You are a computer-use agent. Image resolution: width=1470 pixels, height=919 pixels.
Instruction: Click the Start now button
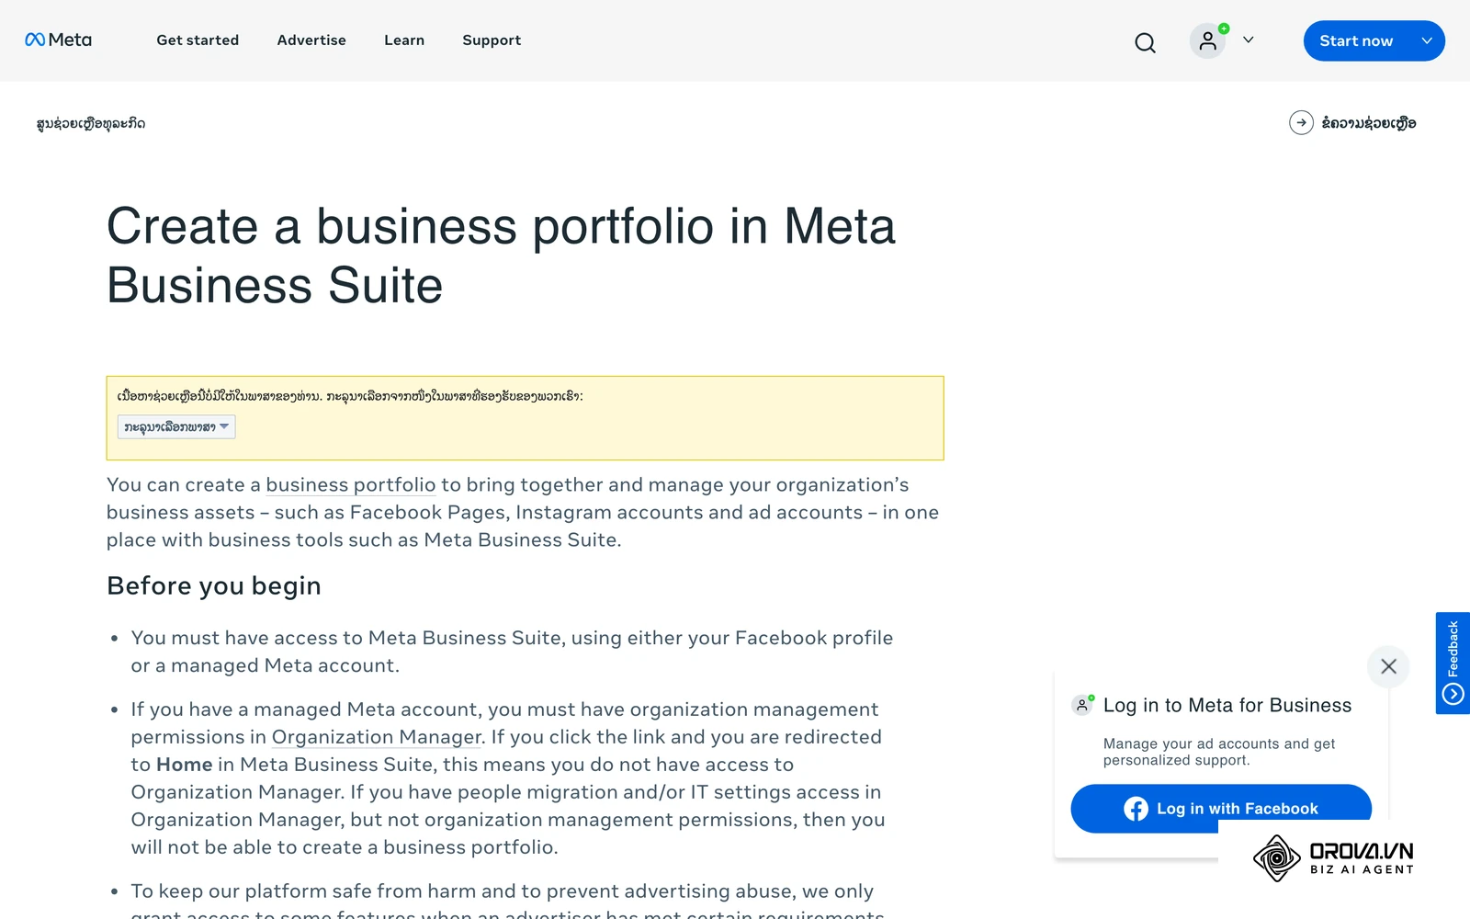[x=1356, y=40]
